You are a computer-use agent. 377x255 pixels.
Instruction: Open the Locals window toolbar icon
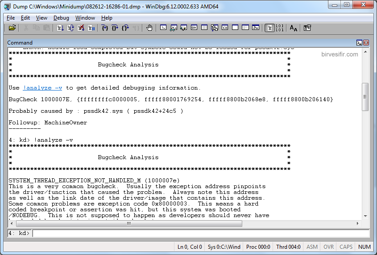(184, 28)
